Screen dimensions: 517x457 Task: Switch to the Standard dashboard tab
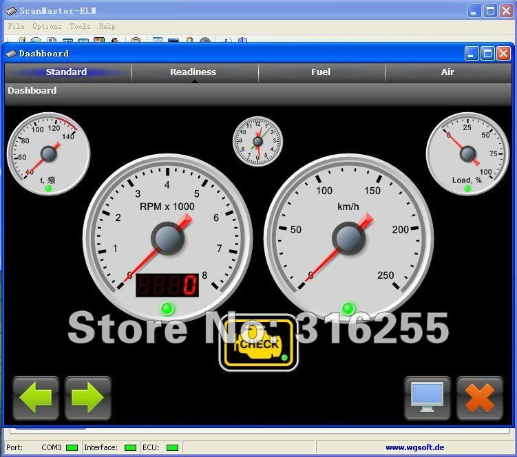click(68, 72)
